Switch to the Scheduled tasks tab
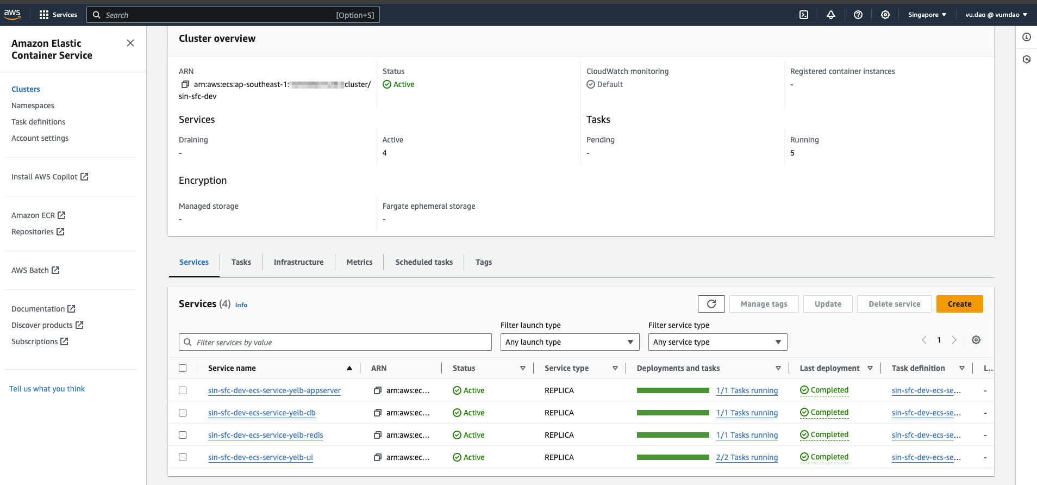 pos(424,262)
